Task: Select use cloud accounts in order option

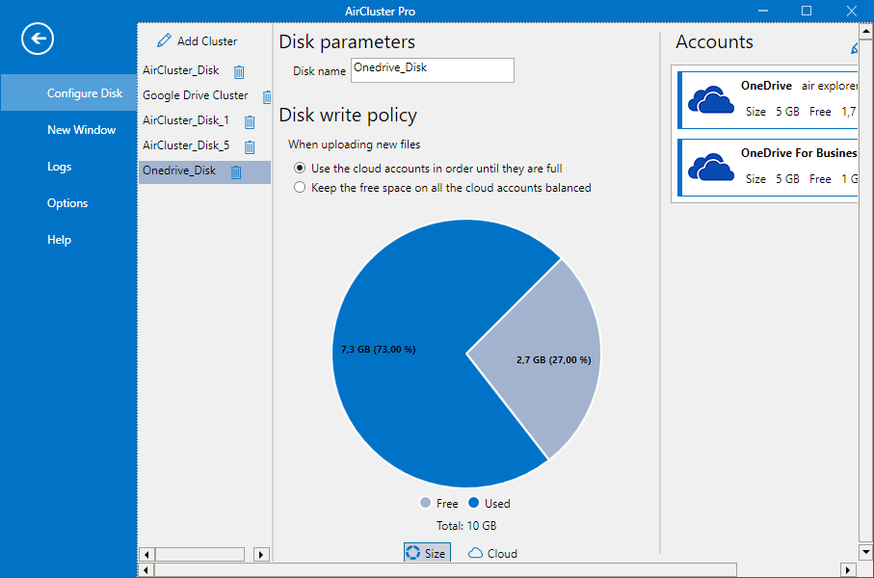Action: [300, 168]
